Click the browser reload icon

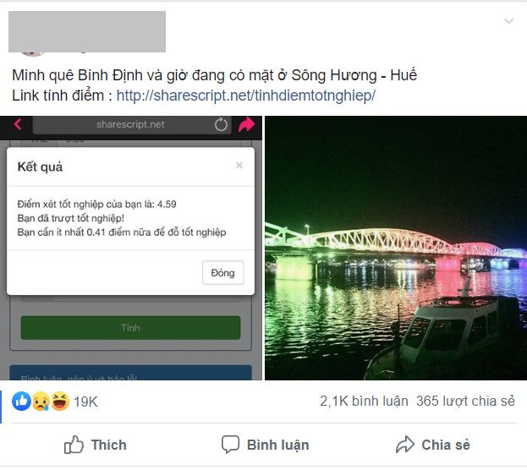pos(221,124)
